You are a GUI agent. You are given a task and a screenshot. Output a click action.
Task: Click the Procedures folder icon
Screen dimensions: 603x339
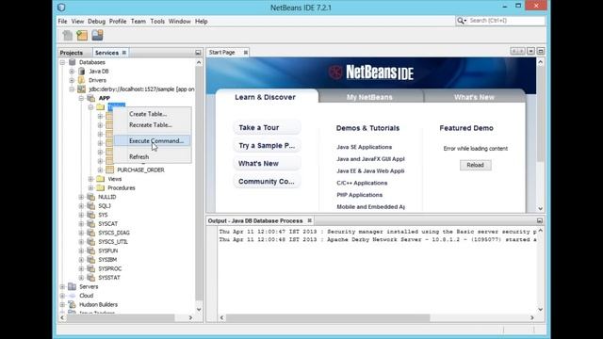(x=101, y=188)
